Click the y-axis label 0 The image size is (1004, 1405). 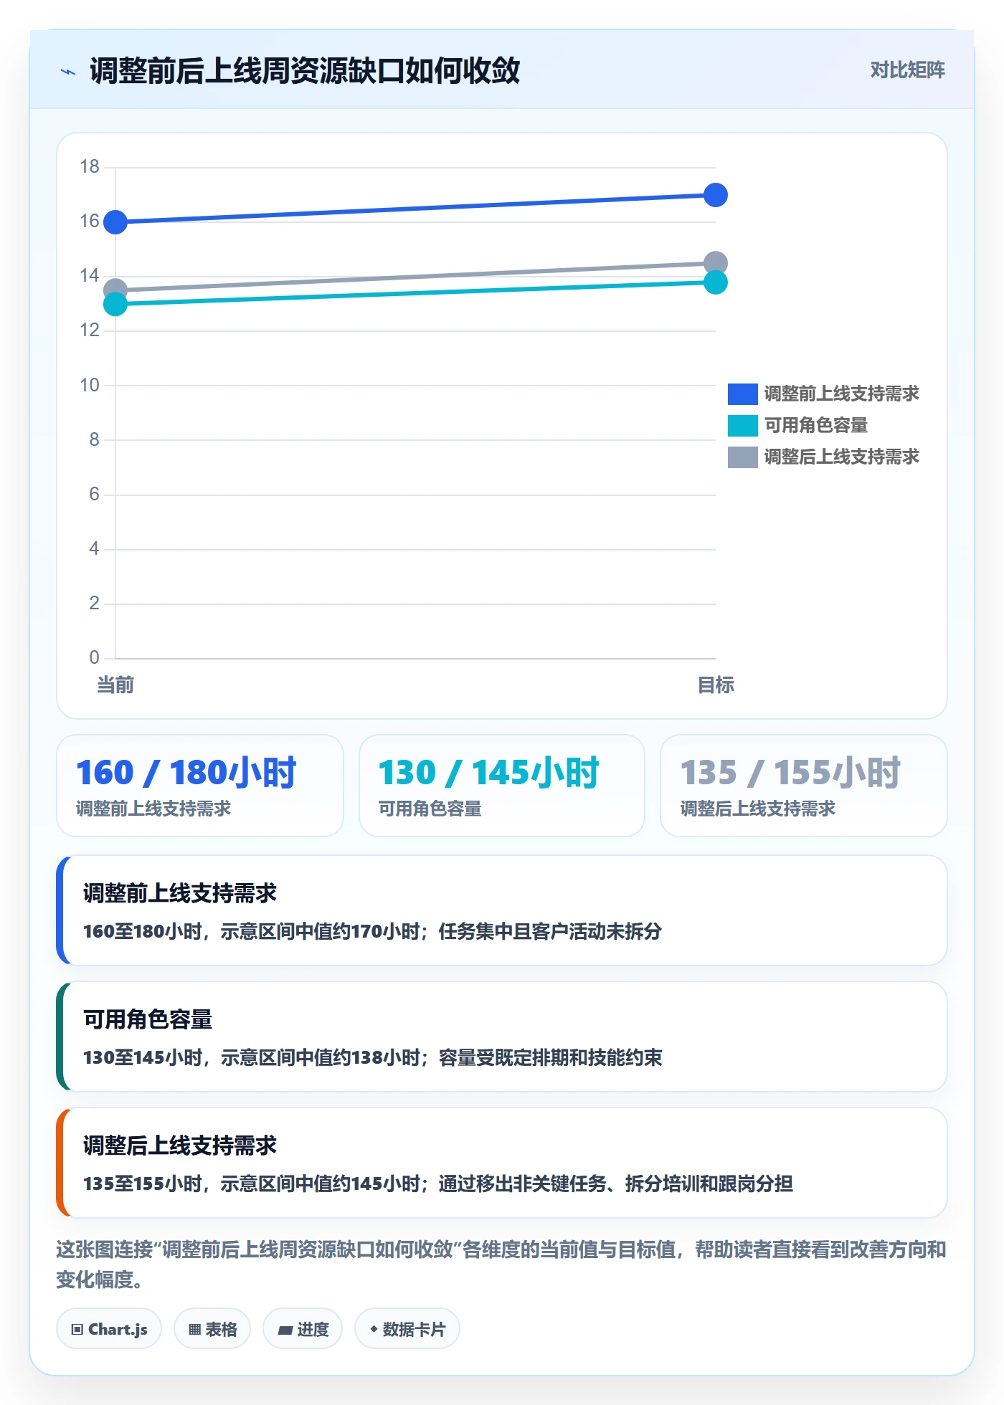click(94, 658)
